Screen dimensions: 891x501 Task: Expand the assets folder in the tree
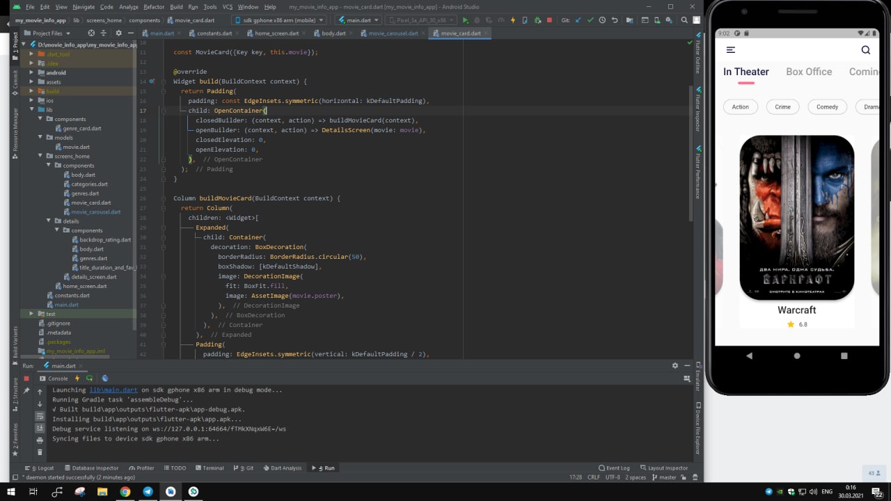click(31, 82)
